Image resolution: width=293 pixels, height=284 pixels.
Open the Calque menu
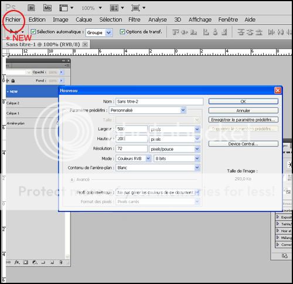[84, 19]
